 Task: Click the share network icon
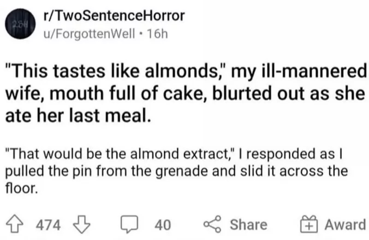point(212,224)
